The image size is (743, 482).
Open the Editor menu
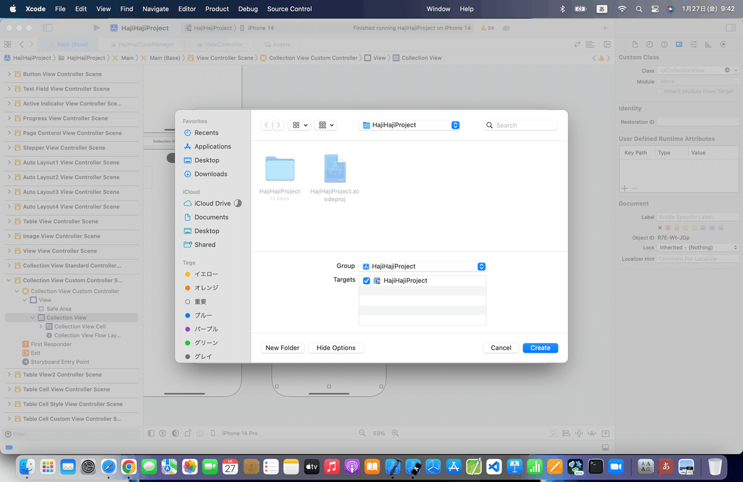[187, 9]
